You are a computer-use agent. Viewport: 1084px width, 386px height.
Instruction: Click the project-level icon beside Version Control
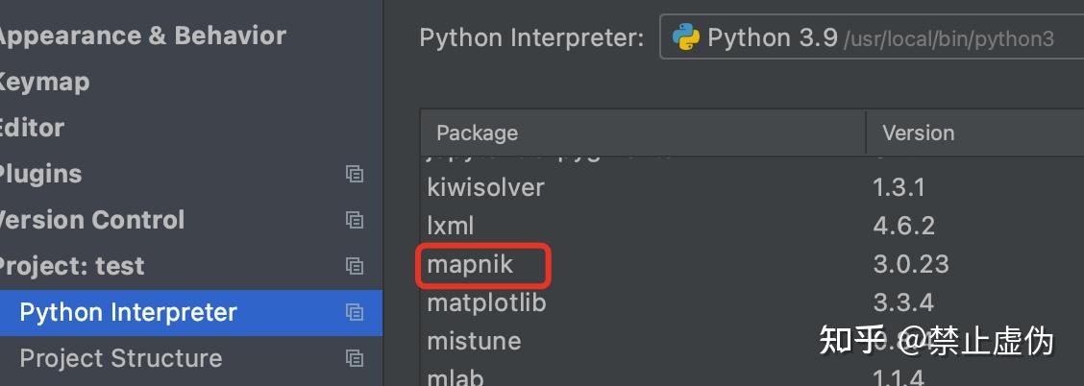[355, 220]
